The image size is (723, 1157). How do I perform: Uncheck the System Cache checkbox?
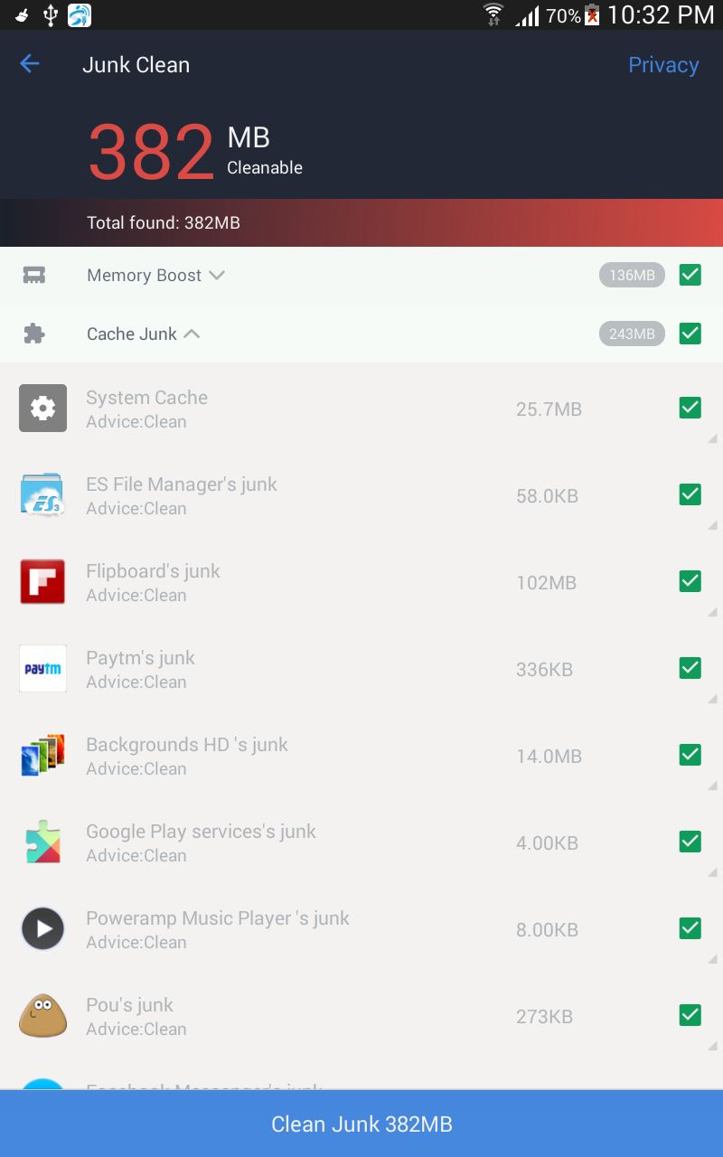(x=690, y=408)
